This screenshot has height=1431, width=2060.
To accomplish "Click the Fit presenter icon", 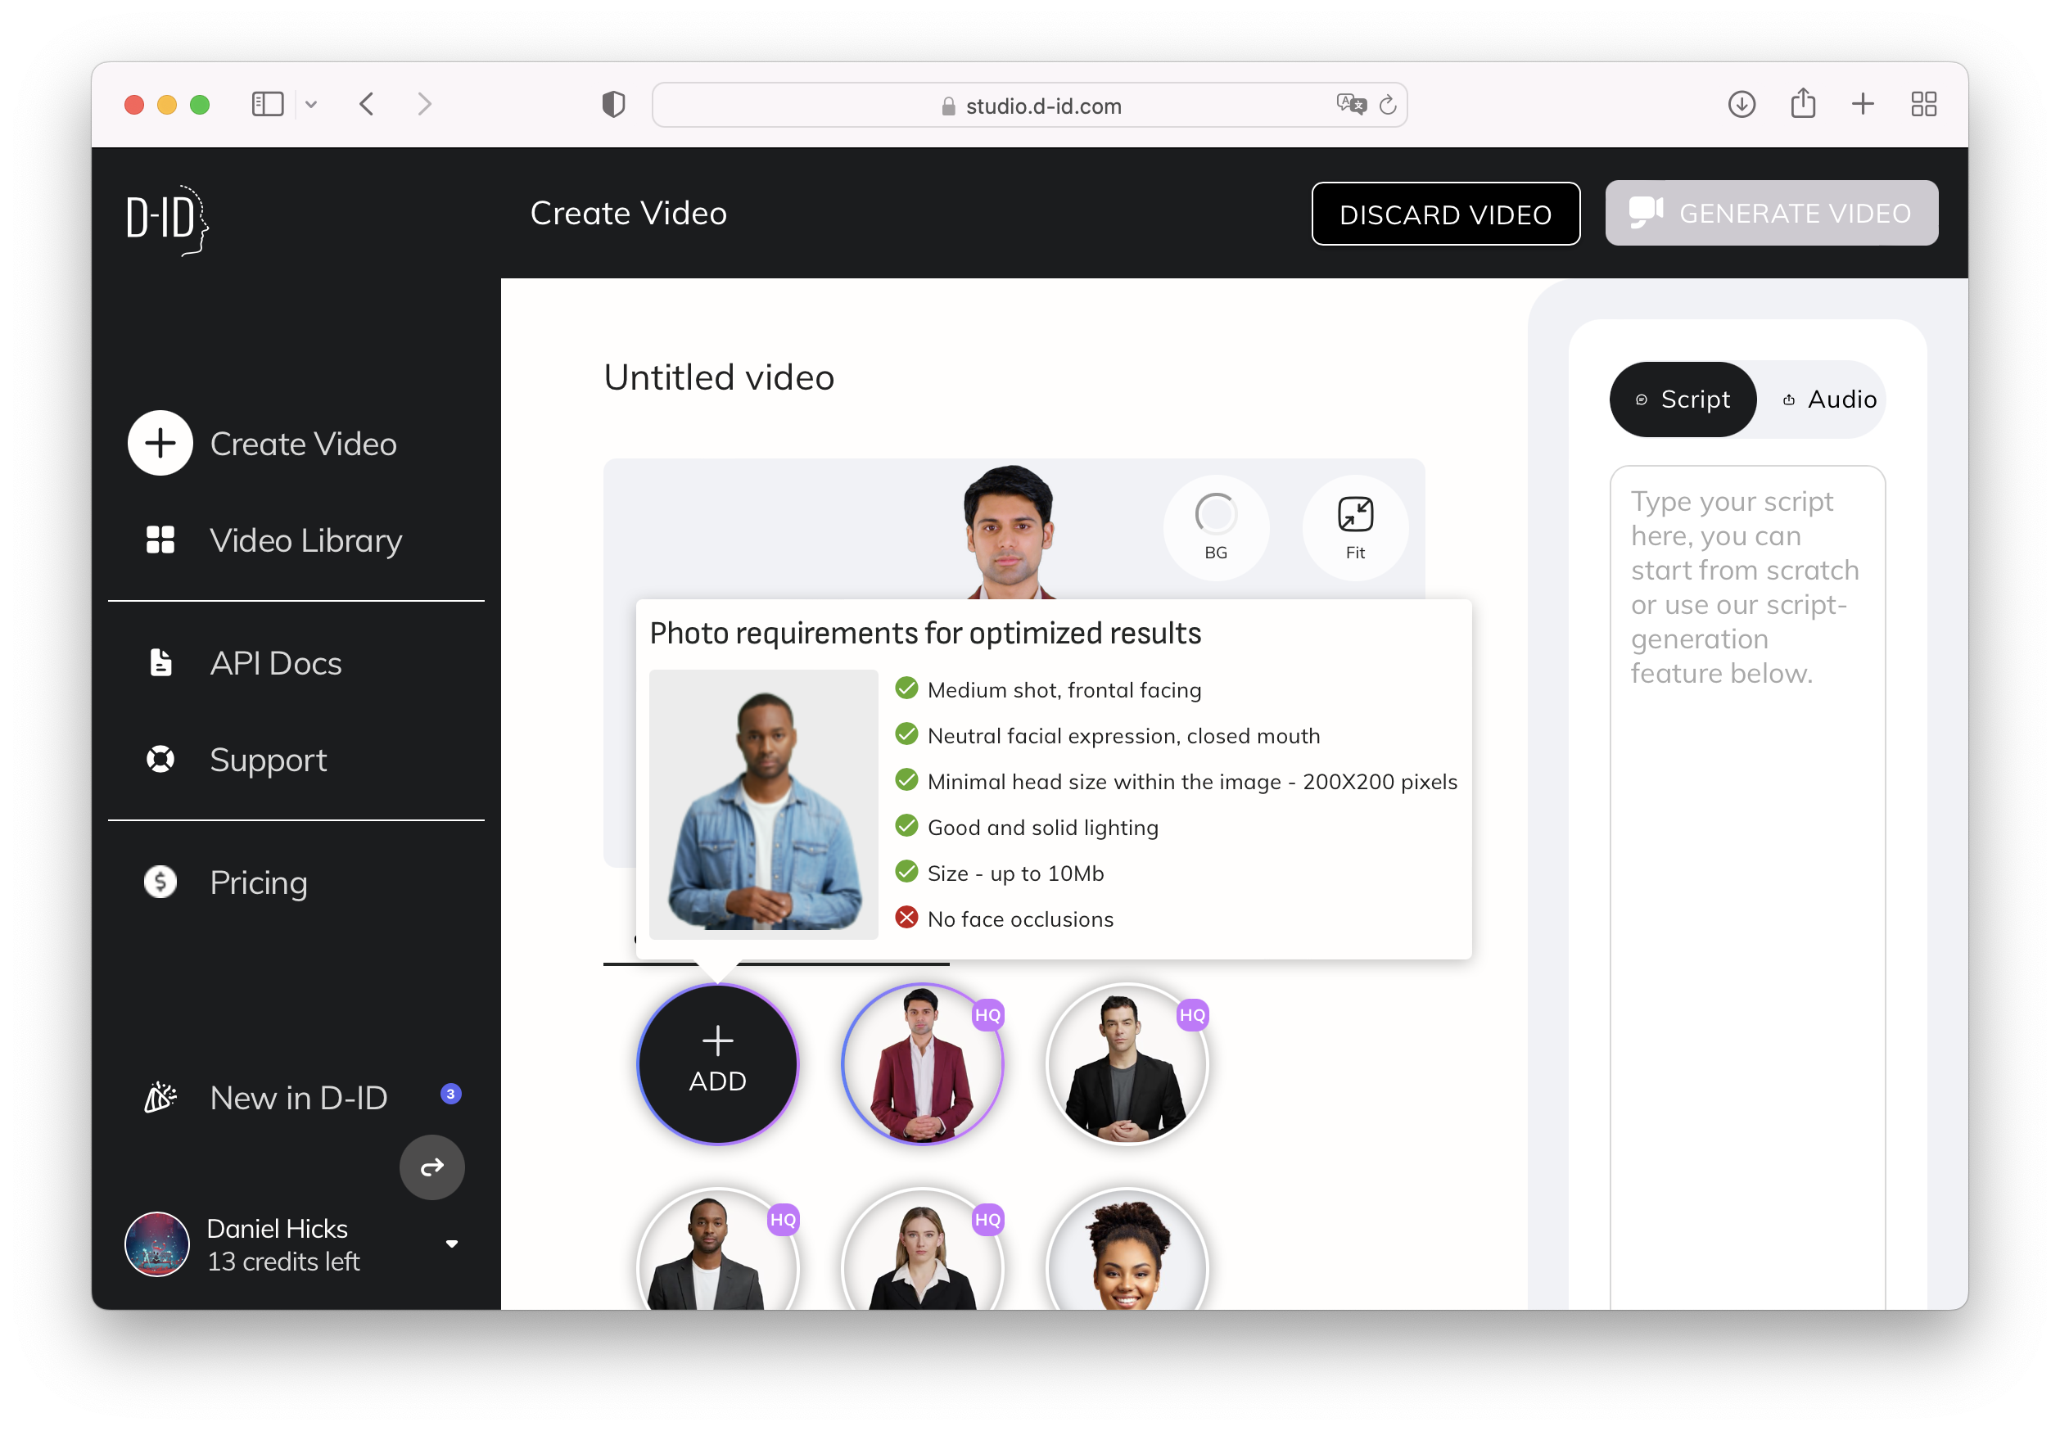I will (x=1354, y=527).
